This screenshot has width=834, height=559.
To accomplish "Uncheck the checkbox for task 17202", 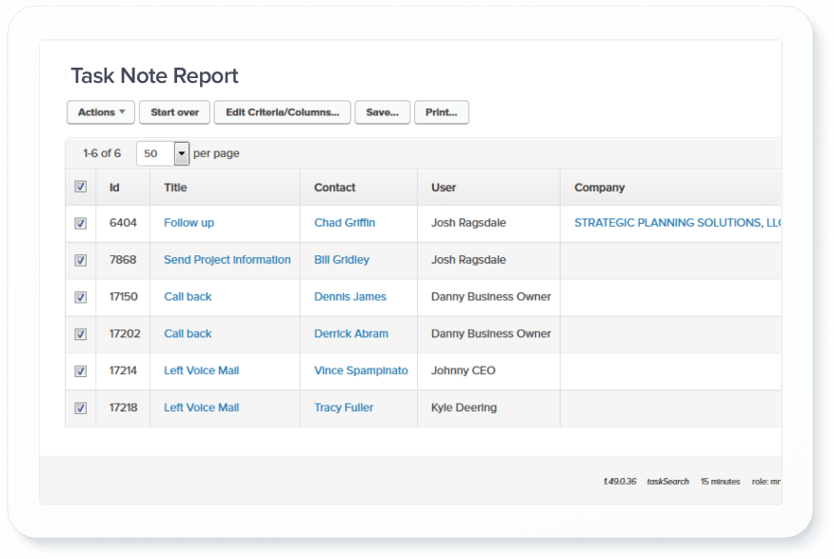I will click(x=80, y=334).
